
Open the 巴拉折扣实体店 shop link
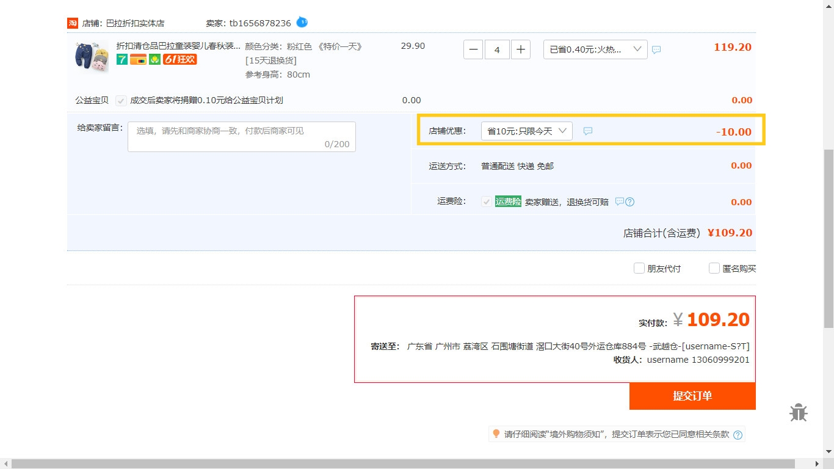(x=135, y=23)
